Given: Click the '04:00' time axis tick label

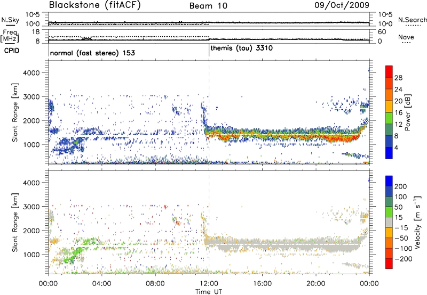Looking at the screenshot, I should (102, 284).
